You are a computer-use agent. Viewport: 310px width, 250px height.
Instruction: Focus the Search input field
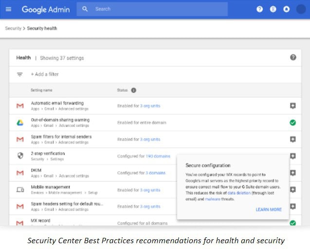(x=152, y=9)
